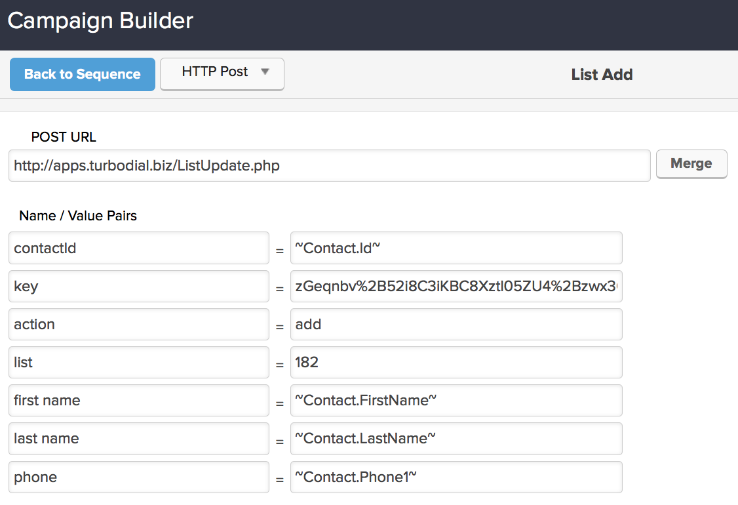Open the Merge field inserter
The height and width of the screenshot is (505, 738).
(691, 164)
